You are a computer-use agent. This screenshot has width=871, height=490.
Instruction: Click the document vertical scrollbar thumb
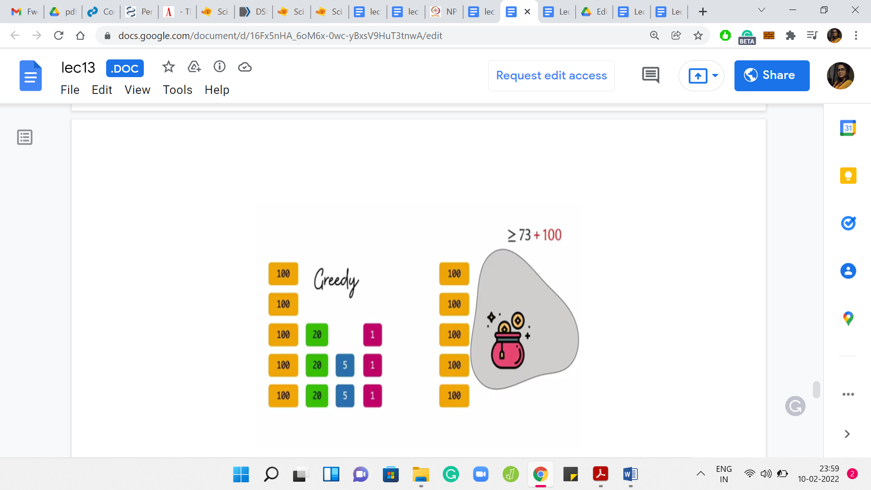click(x=816, y=390)
